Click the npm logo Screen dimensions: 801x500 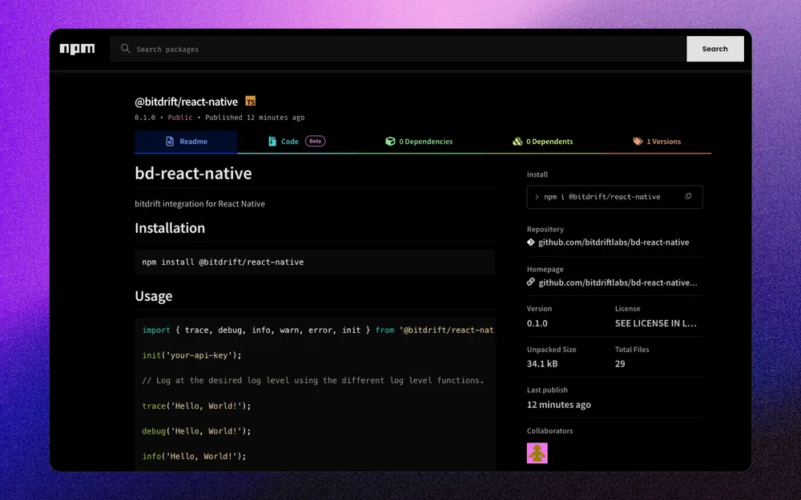(x=77, y=49)
